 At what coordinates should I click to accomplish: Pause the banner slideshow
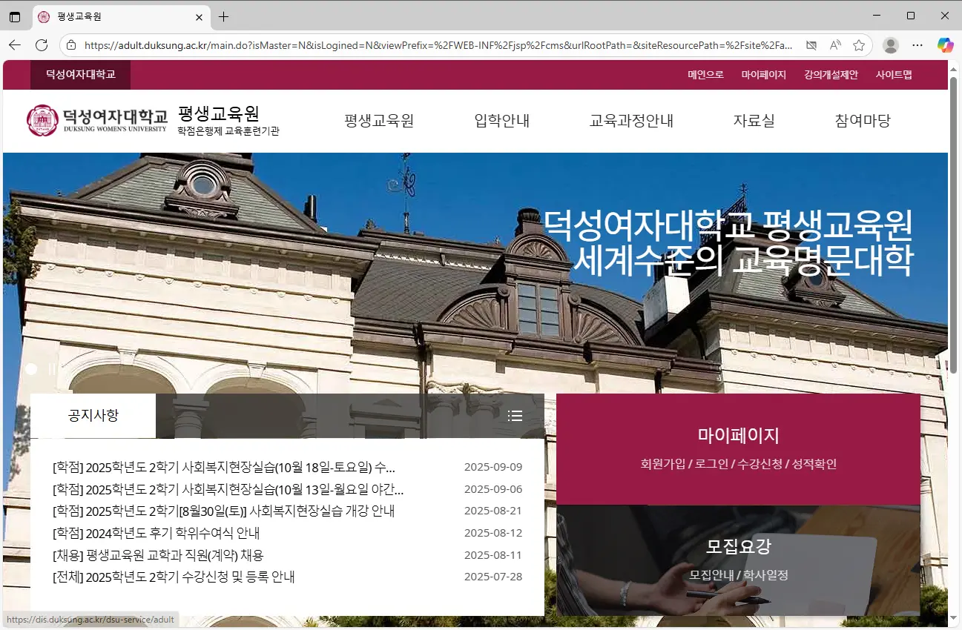click(52, 368)
